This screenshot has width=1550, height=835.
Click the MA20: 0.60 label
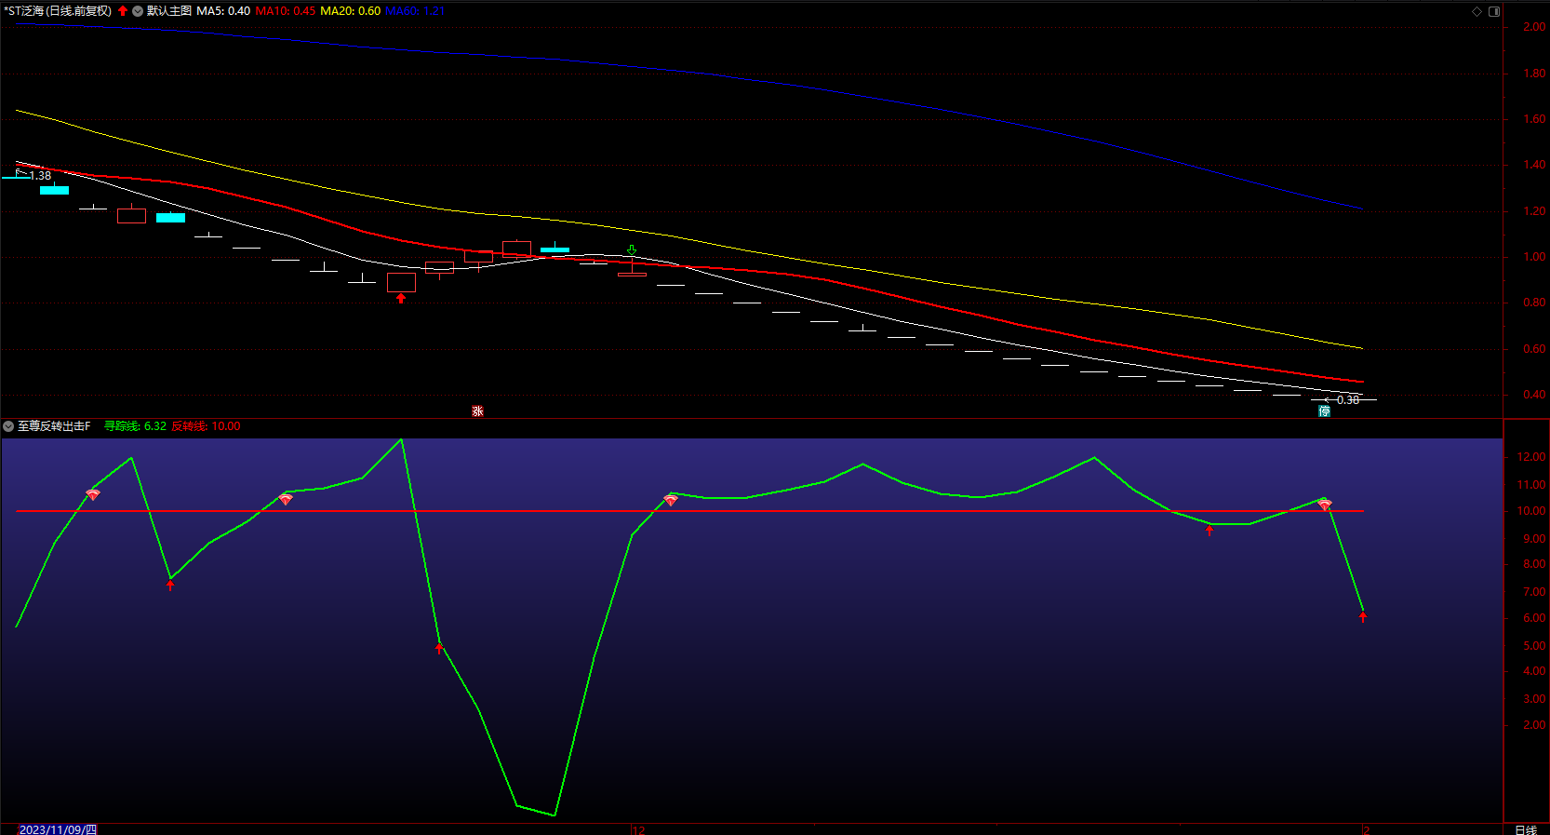click(x=351, y=11)
